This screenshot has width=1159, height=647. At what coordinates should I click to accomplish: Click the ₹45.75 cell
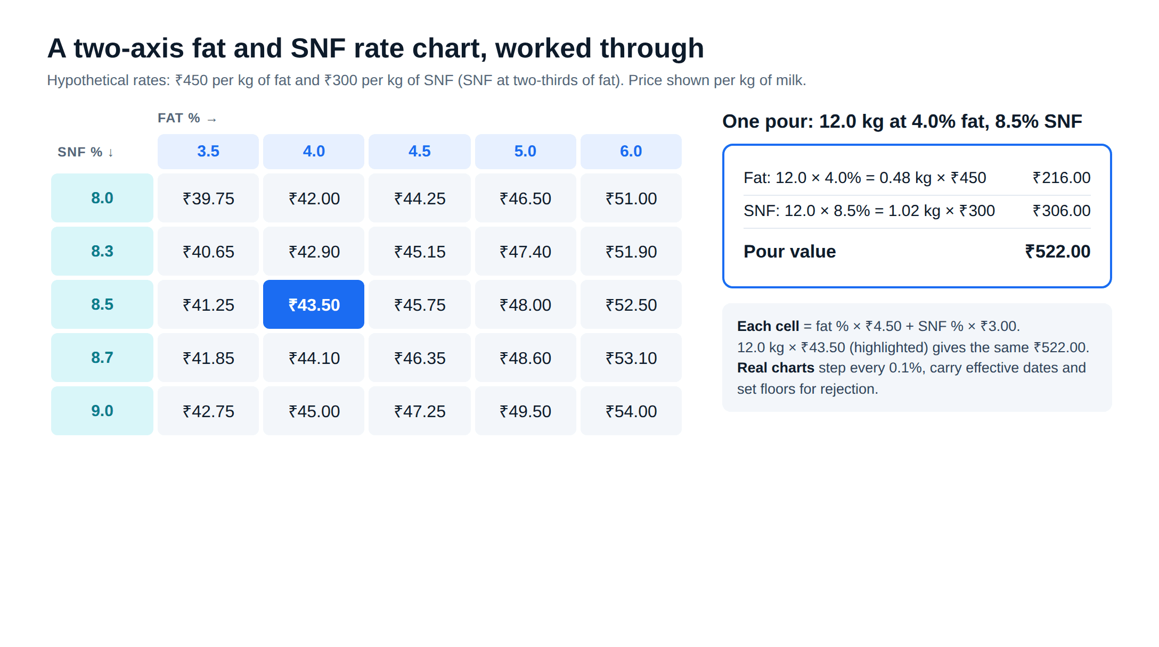point(420,304)
